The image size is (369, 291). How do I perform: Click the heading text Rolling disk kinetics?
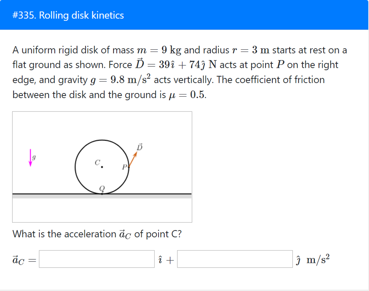point(82,16)
